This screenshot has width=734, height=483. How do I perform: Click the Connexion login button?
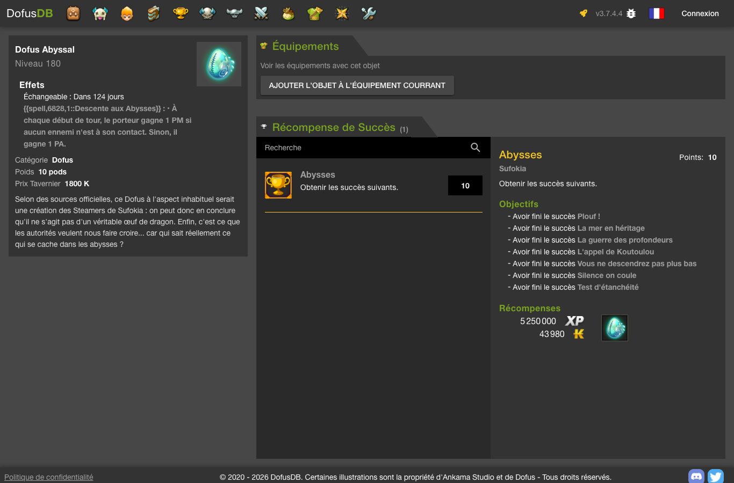tap(700, 13)
